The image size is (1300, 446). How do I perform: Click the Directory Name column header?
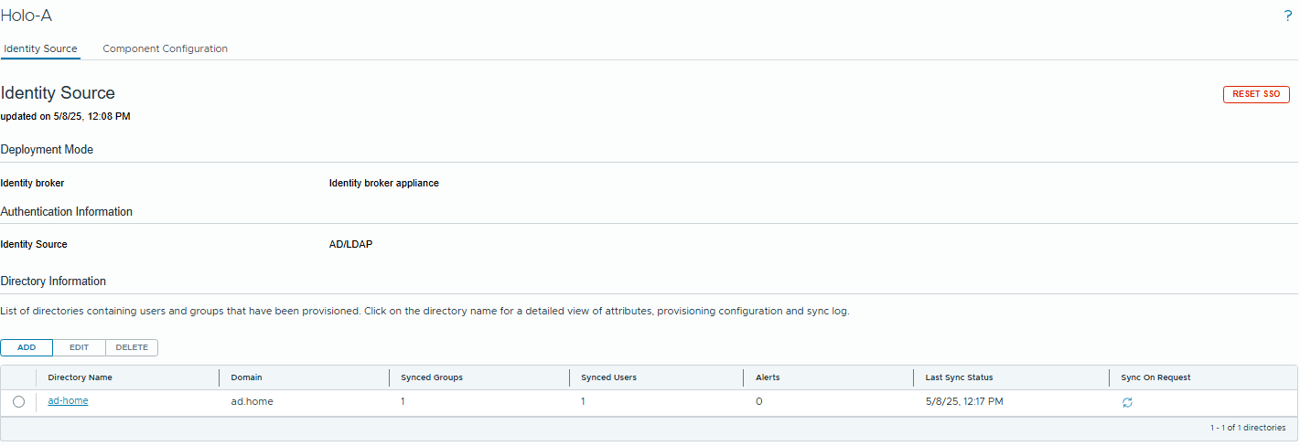81,377
